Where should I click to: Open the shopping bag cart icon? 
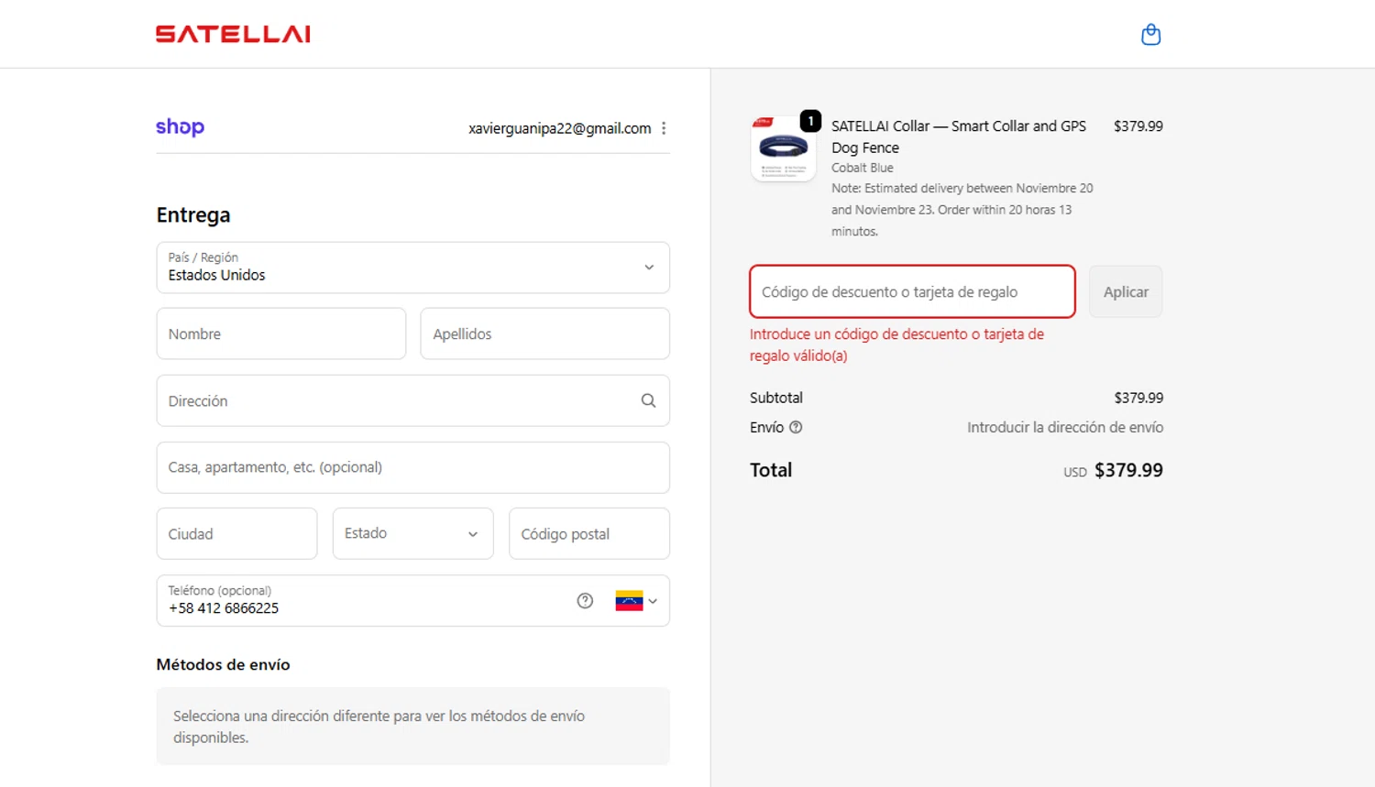[x=1150, y=35]
